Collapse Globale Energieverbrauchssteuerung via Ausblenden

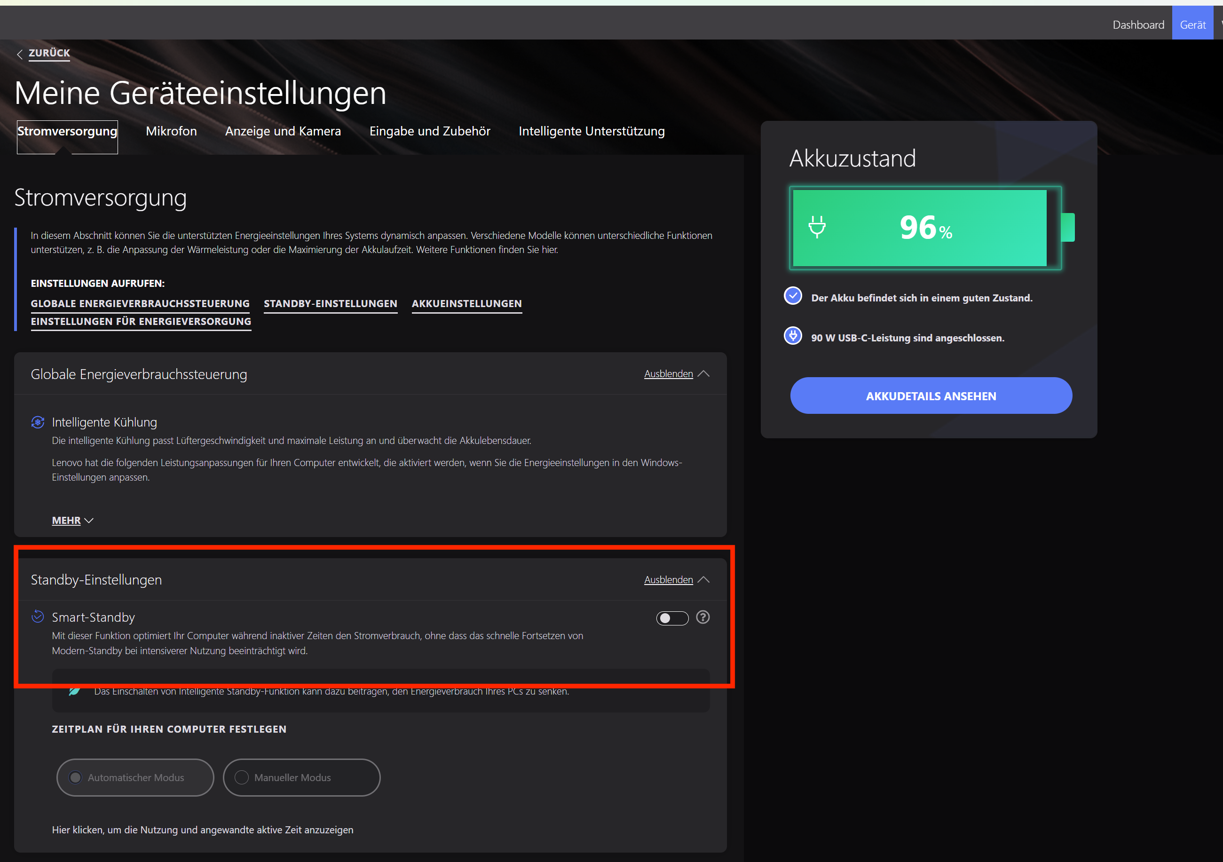click(677, 374)
